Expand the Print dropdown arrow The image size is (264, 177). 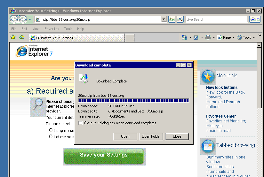[x=214, y=37]
